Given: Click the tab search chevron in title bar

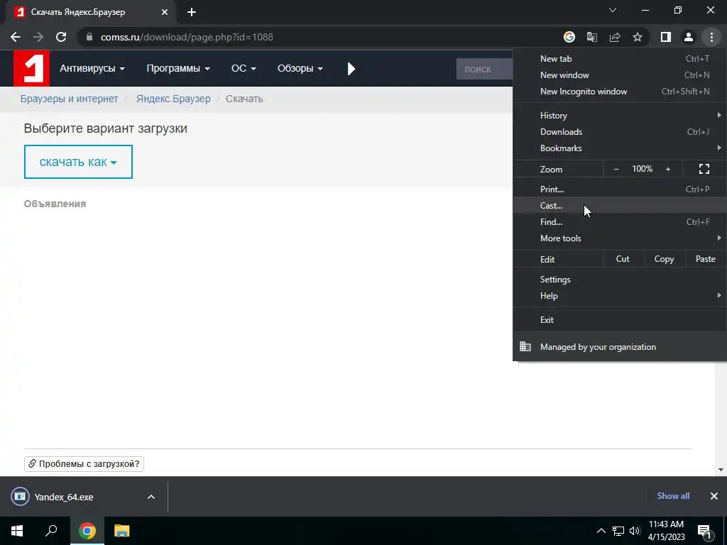Looking at the screenshot, I should pyautogui.click(x=613, y=10).
